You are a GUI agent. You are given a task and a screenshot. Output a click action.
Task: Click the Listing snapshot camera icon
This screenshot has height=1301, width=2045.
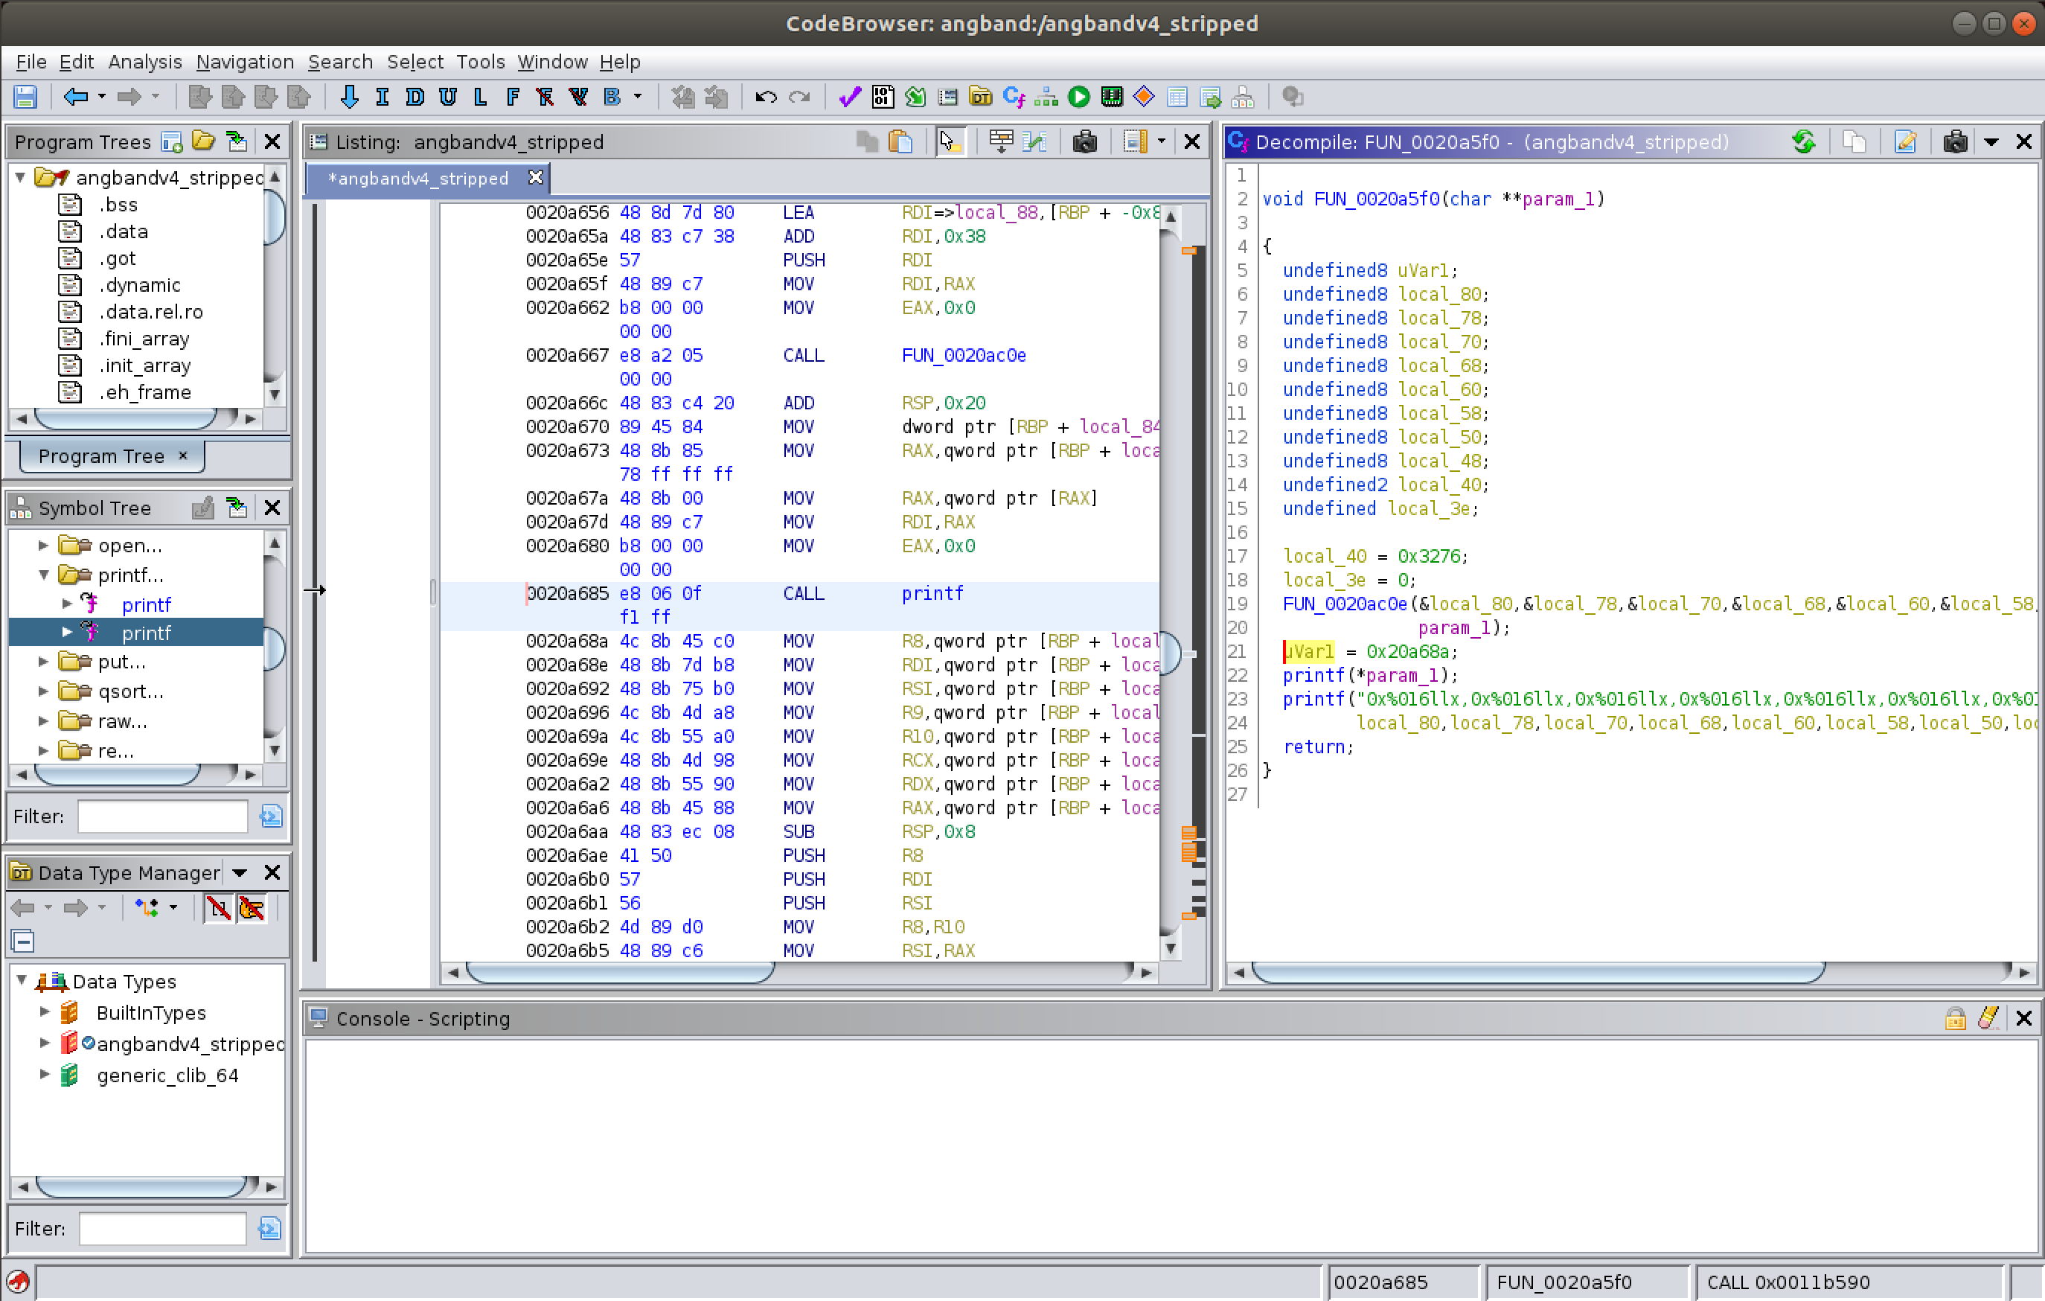(x=1084, y=142)
